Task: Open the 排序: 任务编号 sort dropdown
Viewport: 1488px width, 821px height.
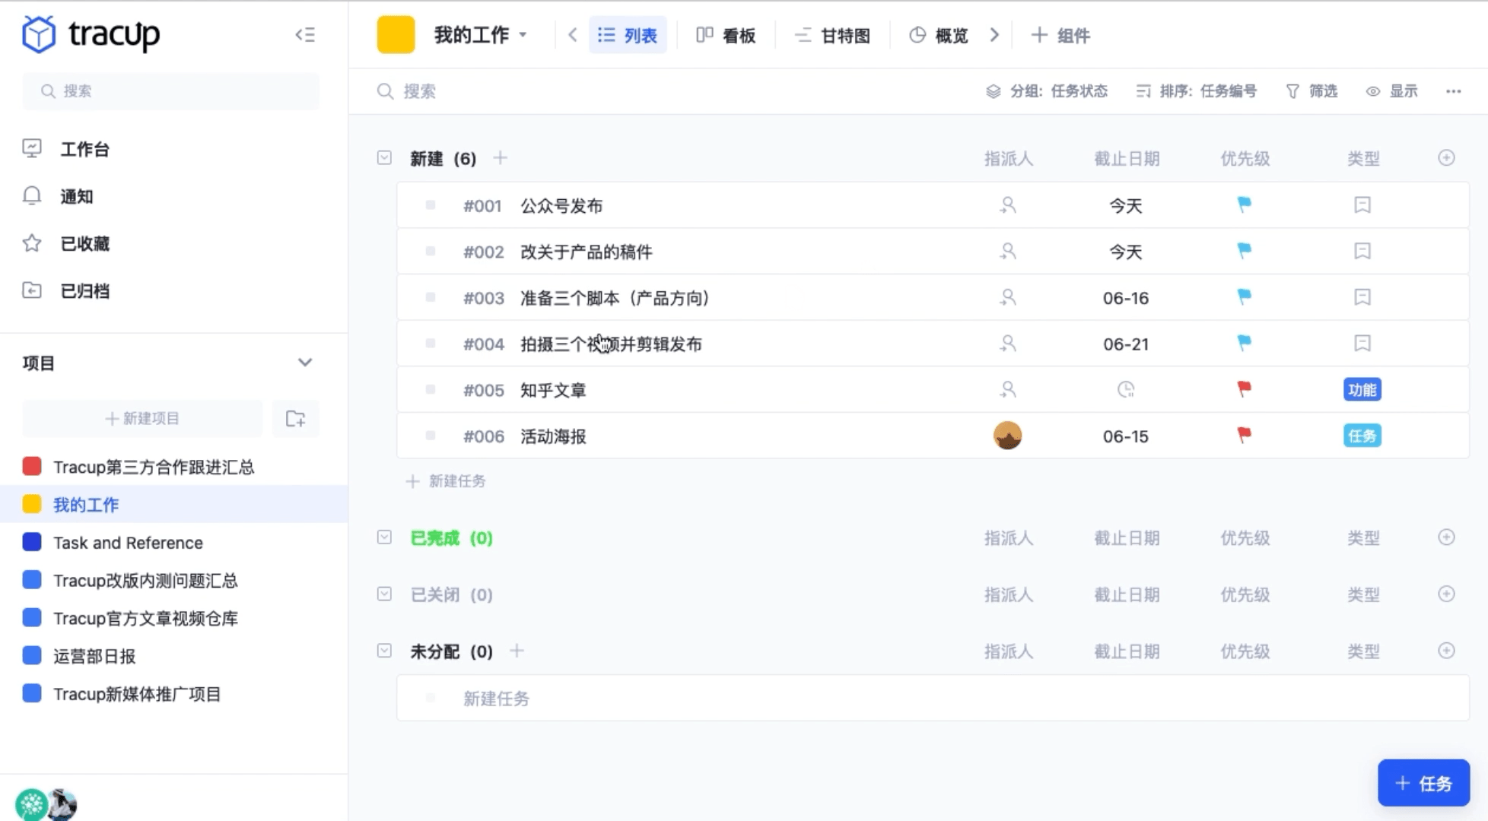Action: (x=1196, y=91)
